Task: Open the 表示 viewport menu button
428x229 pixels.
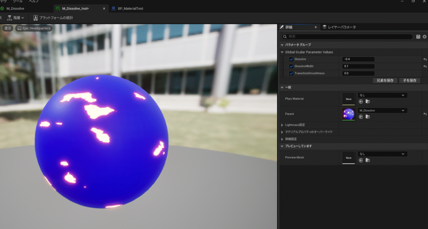Action: click(8, 28)
